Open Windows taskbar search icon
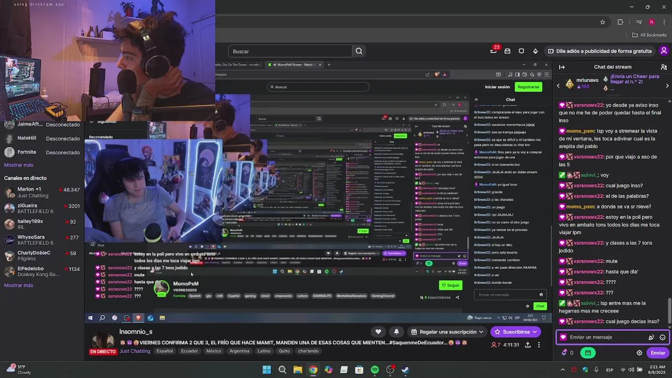The image size is (672, 378). [282, 370]
